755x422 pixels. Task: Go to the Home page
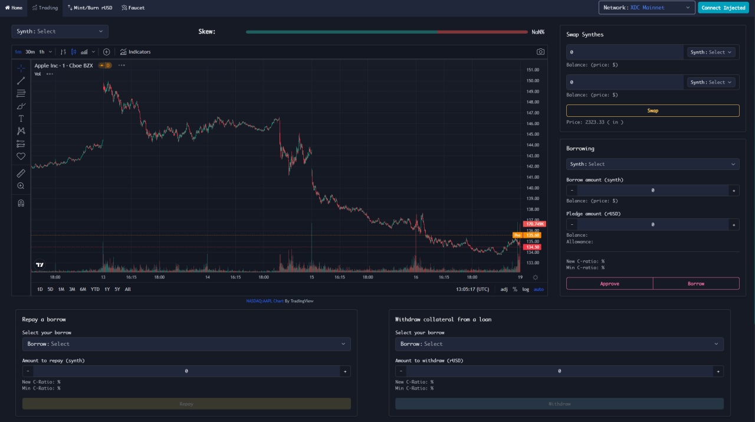(x=14, y=8)
